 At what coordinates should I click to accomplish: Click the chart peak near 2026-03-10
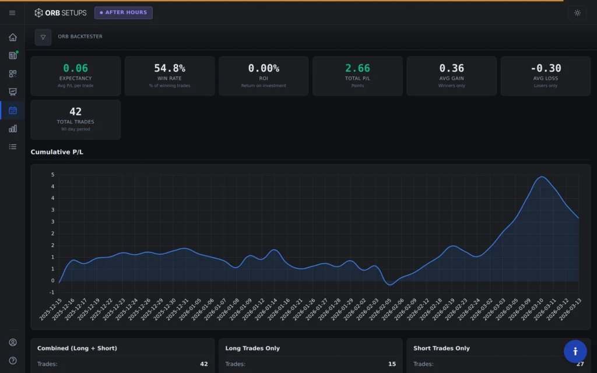542,177
